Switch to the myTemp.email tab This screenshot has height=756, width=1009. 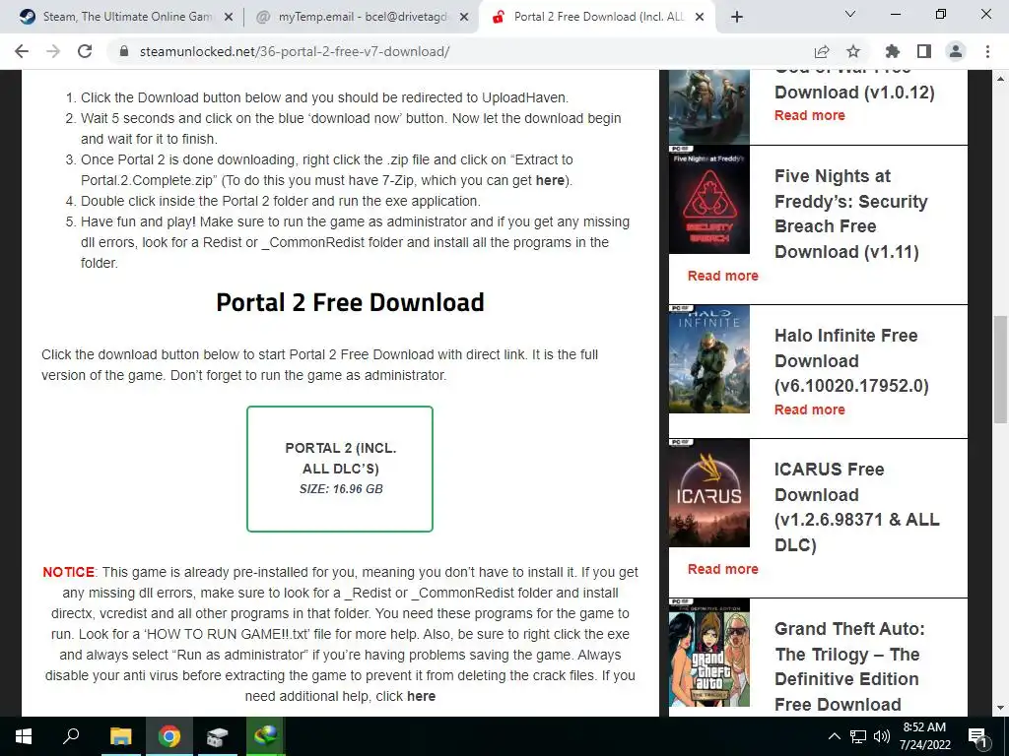pos(363,17)
